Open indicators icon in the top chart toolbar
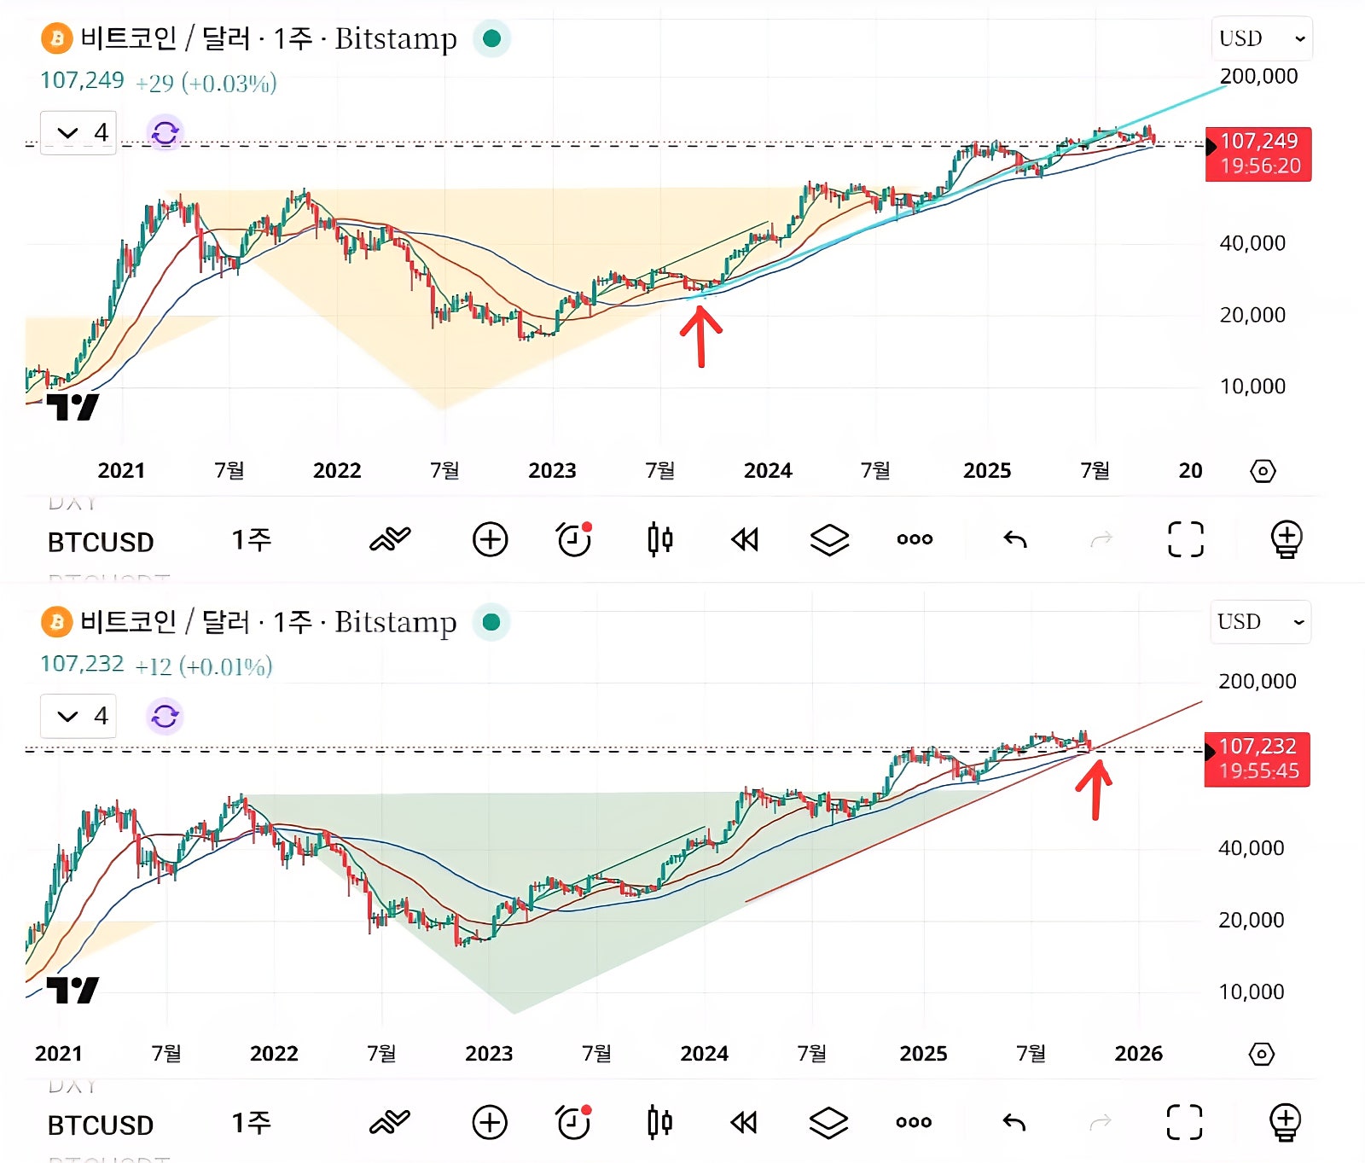The width and height of the screenshot is (1365, 1163). click(x=390, y=539)
